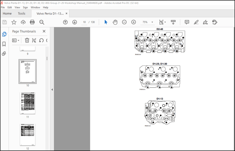Click the stamp tool icon
This screenshot has height=151, width=235.
[x=215, y=22]
